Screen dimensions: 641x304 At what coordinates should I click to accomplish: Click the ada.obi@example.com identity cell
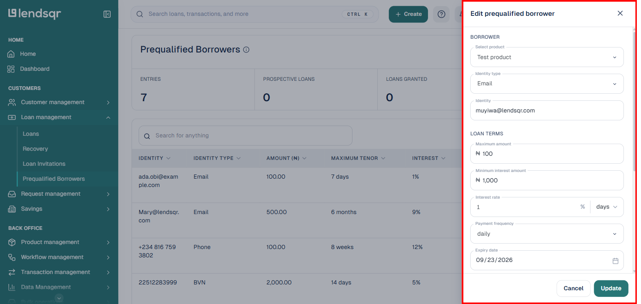tap(159, 181)
